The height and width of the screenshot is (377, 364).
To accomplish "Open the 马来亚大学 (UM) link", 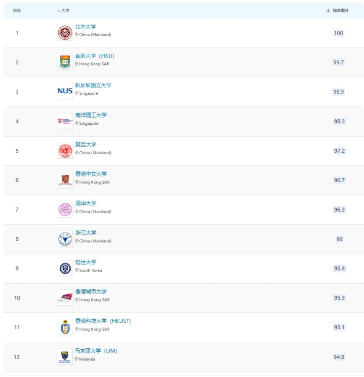I will coord(96,351).
